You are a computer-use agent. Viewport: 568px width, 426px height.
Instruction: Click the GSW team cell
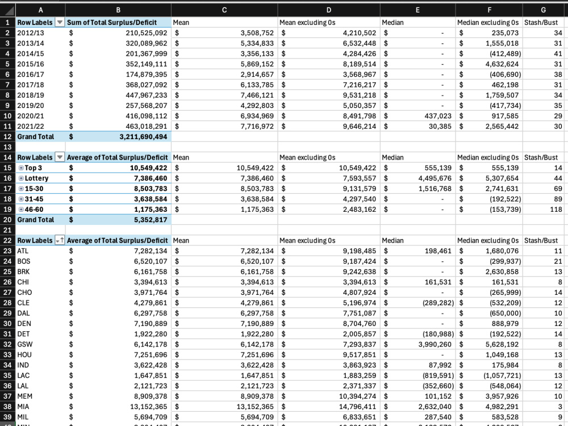point(40,344)
